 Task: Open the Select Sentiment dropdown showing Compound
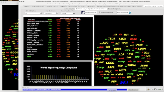tap(51, 13)
